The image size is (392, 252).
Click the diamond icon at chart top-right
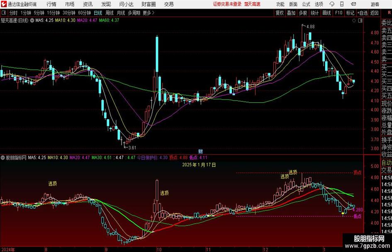click(354, 21)
